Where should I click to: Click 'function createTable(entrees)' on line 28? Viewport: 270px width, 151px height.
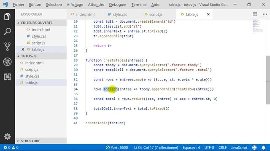114,60
